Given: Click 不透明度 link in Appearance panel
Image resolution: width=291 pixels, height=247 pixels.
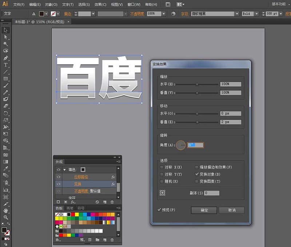Looking at the screenshot, I should click(x=81, y=191).
